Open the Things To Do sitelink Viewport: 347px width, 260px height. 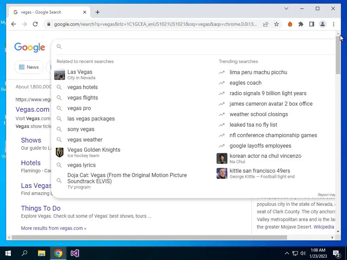point(41,208)
